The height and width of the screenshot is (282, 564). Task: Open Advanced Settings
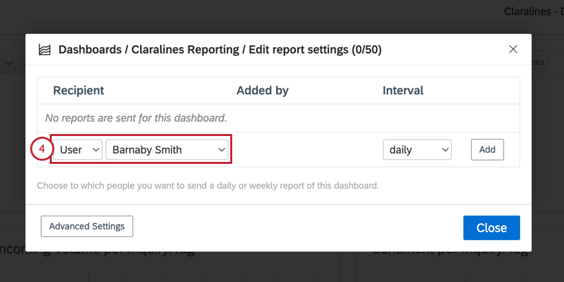pos(87,226)
